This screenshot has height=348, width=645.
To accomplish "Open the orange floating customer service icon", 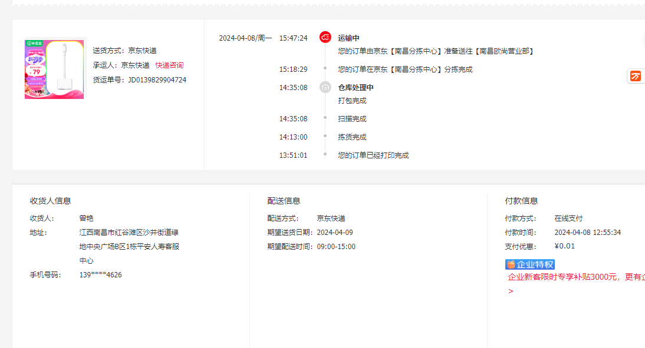I will tap(635, 76).
